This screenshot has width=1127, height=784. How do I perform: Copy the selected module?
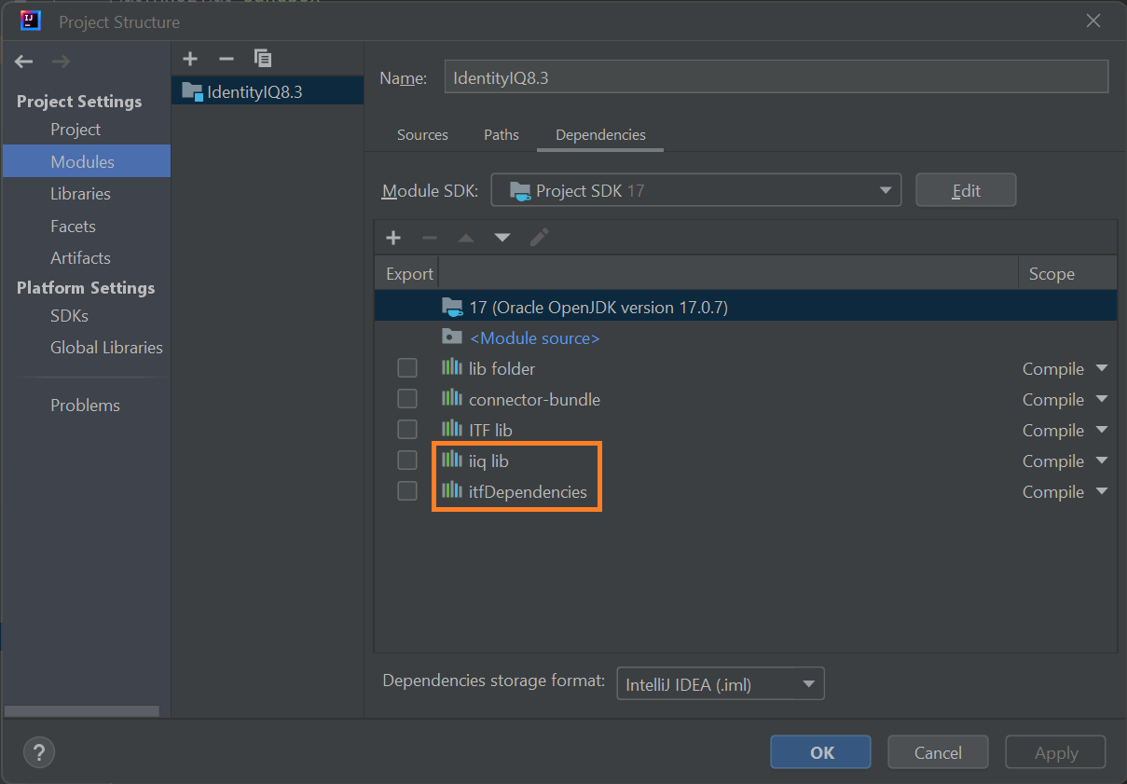click(x=263, y=59)
